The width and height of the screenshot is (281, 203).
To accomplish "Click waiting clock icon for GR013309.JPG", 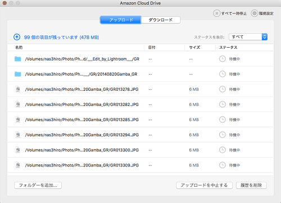I will [223, 165].
